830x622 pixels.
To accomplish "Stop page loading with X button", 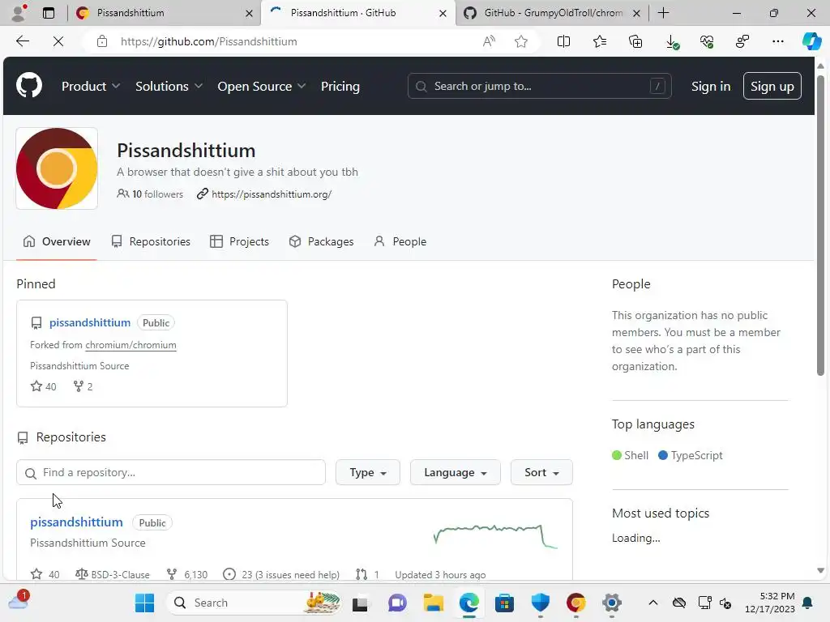I will 58,41.
